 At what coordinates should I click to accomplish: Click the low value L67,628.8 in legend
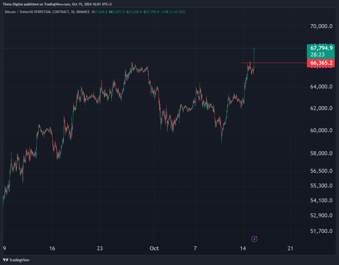tap(134, 12)
